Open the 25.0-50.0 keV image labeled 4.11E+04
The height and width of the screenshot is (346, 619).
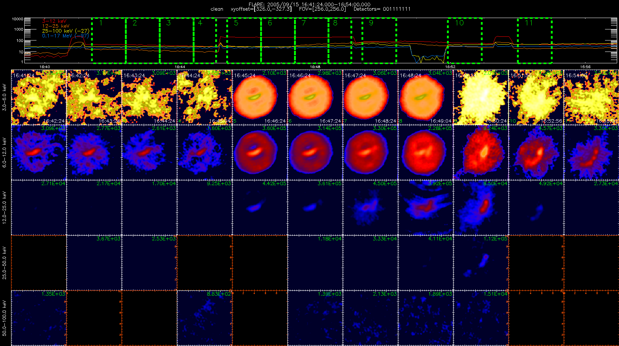point(426,263)
